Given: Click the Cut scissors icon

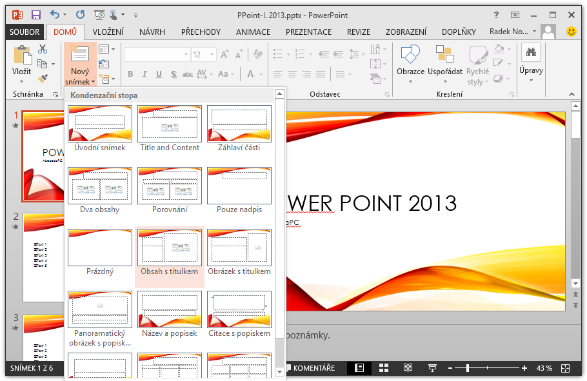Looking at the screenshot, I should click(43, 48).
